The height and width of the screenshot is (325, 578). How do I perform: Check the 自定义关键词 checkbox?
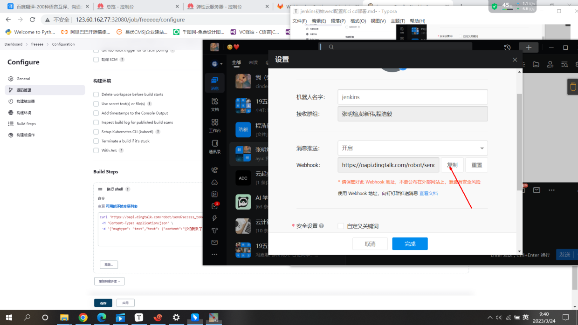(341, 226)
